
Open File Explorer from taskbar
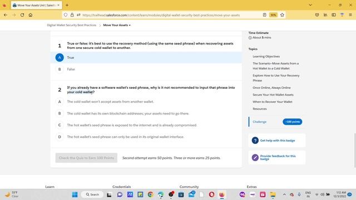[273, 194]
